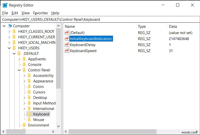Click the Registry Editor title bar icon
The width and height of the screenshot is (200, 135).
click(5, 5)
